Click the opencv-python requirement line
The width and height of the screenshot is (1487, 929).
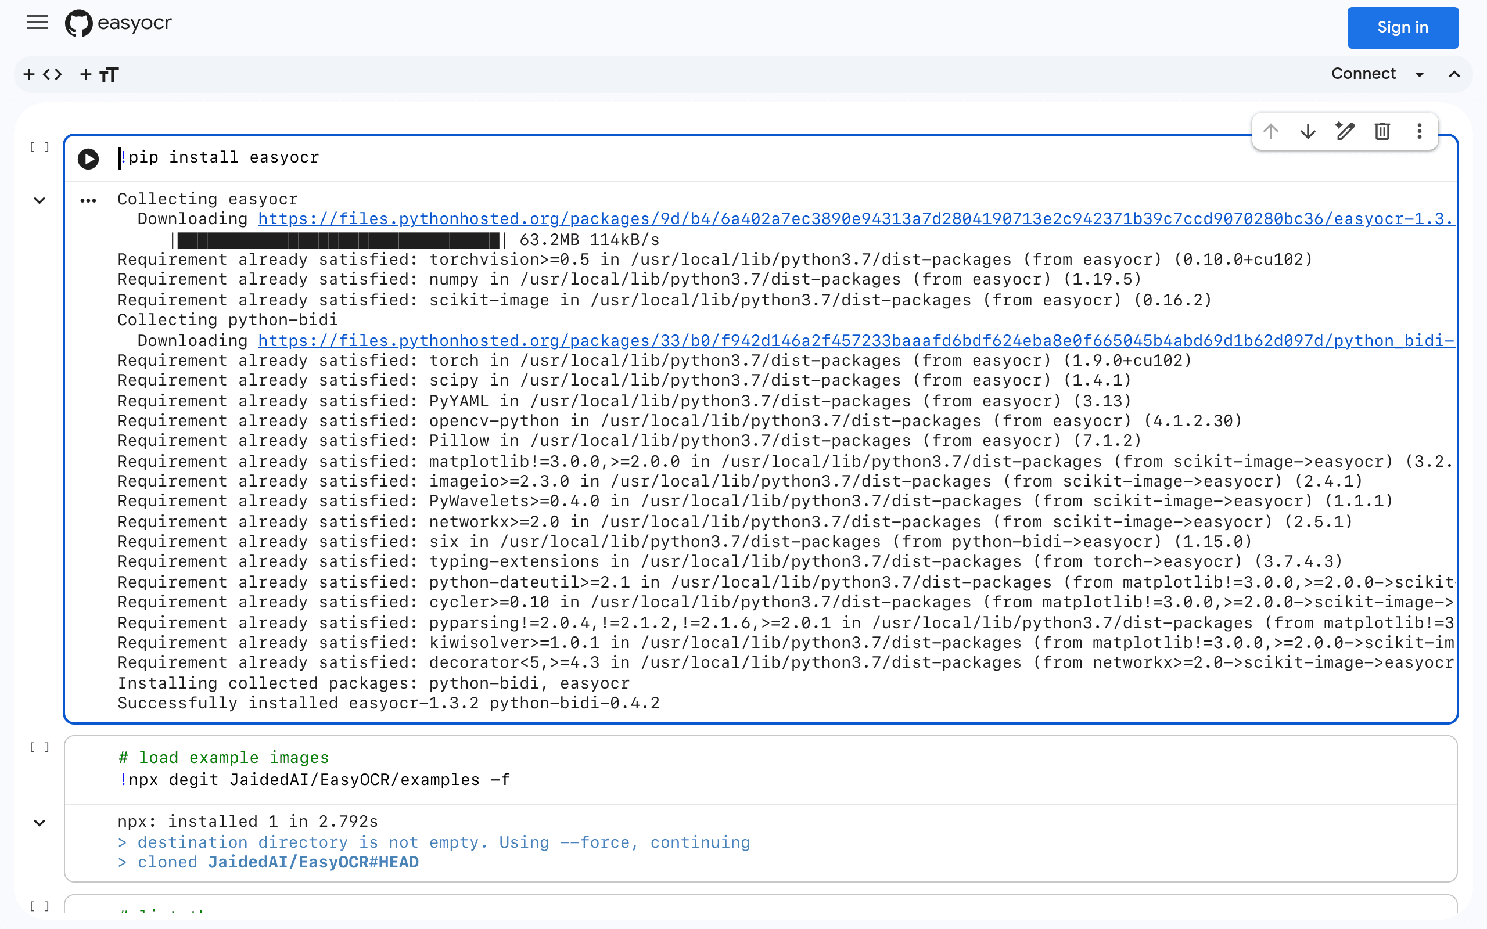680,421
